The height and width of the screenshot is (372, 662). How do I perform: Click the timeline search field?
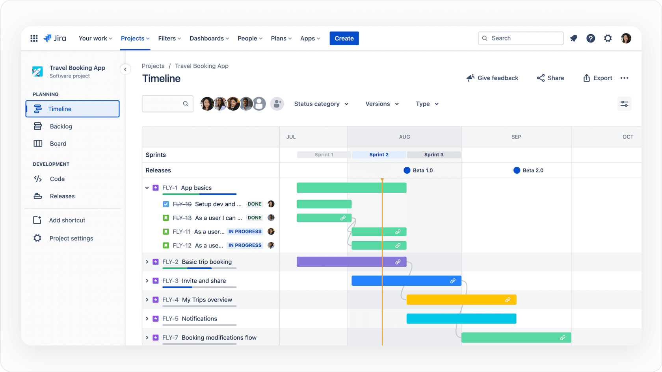[165, 104]
